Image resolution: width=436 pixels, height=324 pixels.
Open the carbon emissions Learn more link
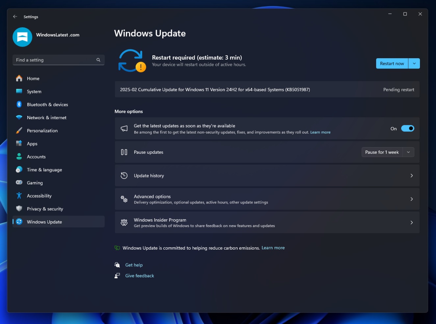(x=273, y=248)
